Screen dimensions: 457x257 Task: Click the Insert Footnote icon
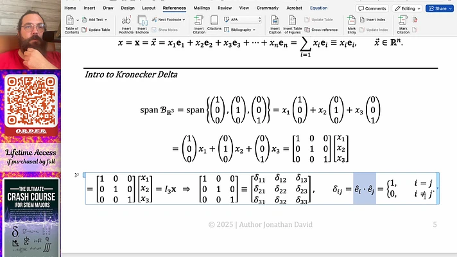(x=126, y=22)
